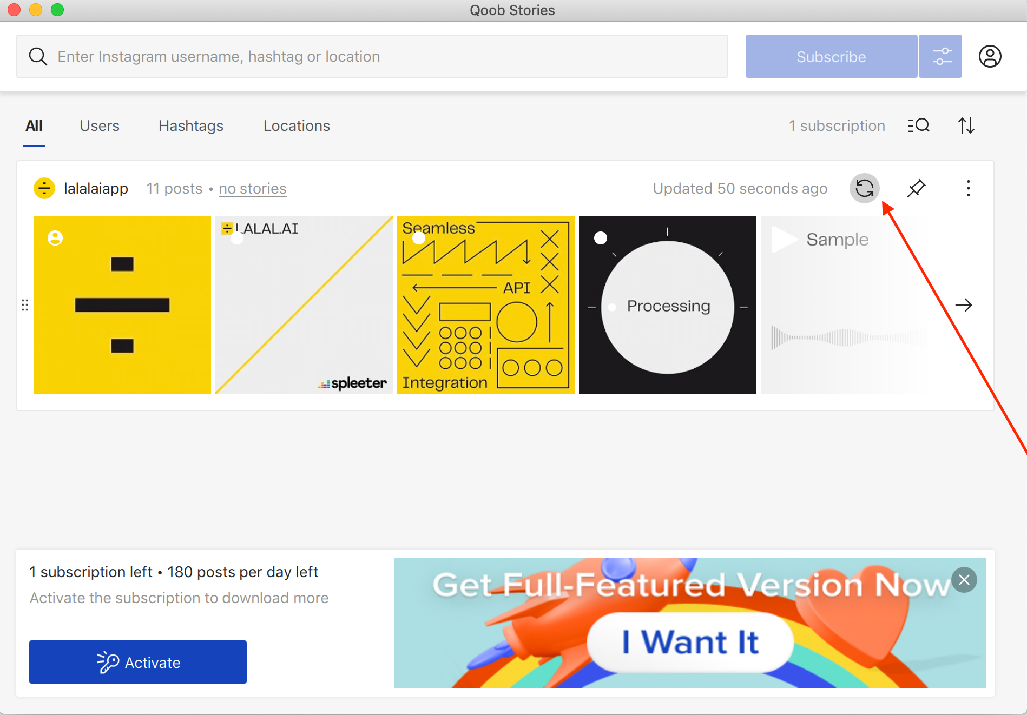The image size is (1027, 715).
Task: Click the profile badge on first thumbnail
Action: pos(55,238)
